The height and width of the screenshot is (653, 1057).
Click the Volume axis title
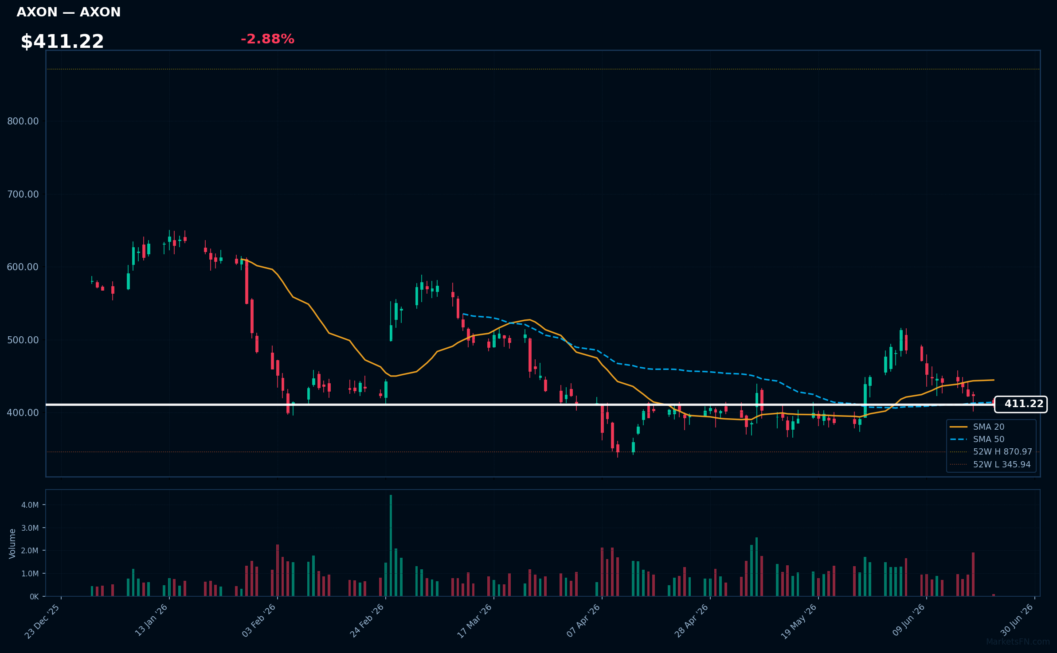coord(12,544)
